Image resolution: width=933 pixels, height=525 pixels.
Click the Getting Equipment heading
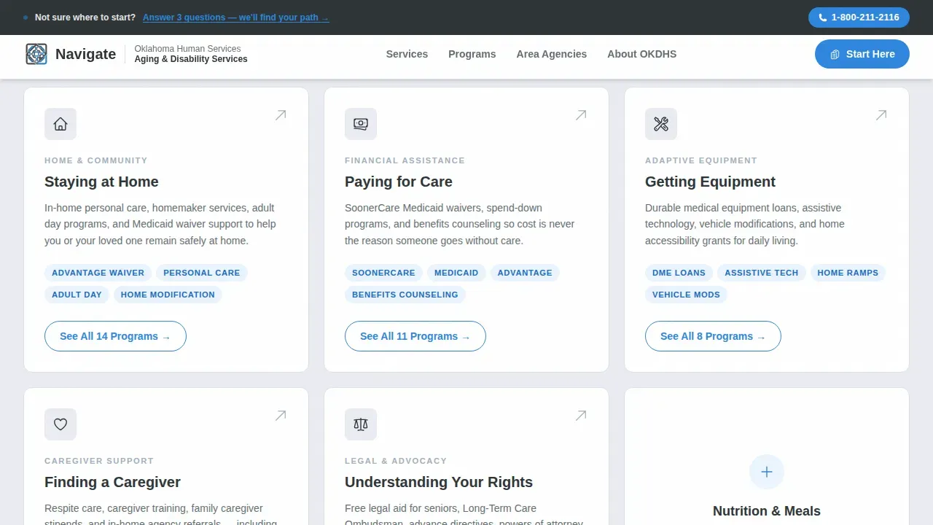[x=710, y=182]
